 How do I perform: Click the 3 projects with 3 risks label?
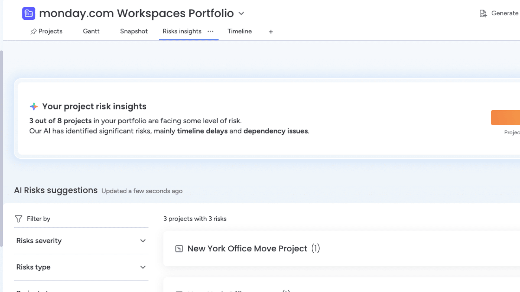(195, 219)
